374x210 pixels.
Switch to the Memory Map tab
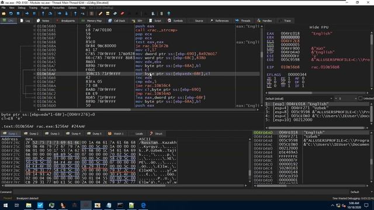point(92,21)
